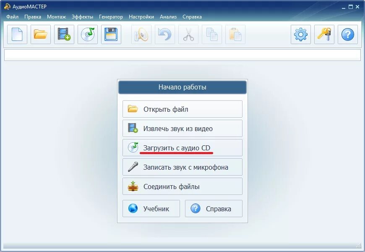The width and height of the screenshot is (365, 252).
Task: Click the New file toolbar icon
Action: tap(17, 34)
